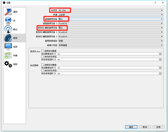This screenshot has width=168, height=132.
Task: Open the 声道 立体声 dropdown
Action: click(x=111, y=15)
